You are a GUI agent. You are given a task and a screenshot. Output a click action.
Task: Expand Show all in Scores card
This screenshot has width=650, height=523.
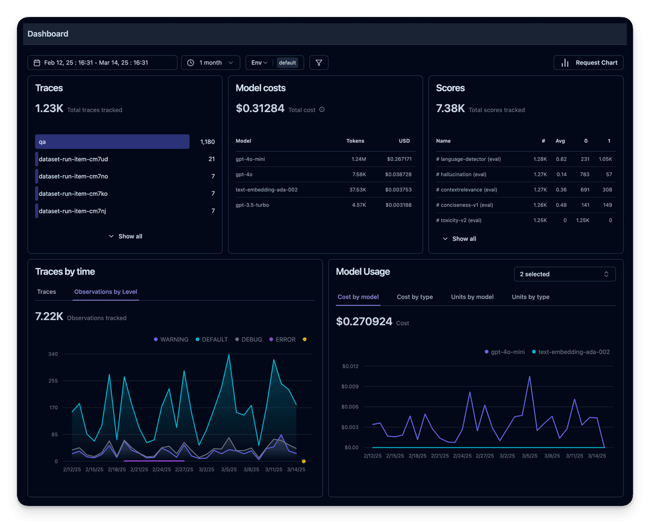[x=459, y=239]
